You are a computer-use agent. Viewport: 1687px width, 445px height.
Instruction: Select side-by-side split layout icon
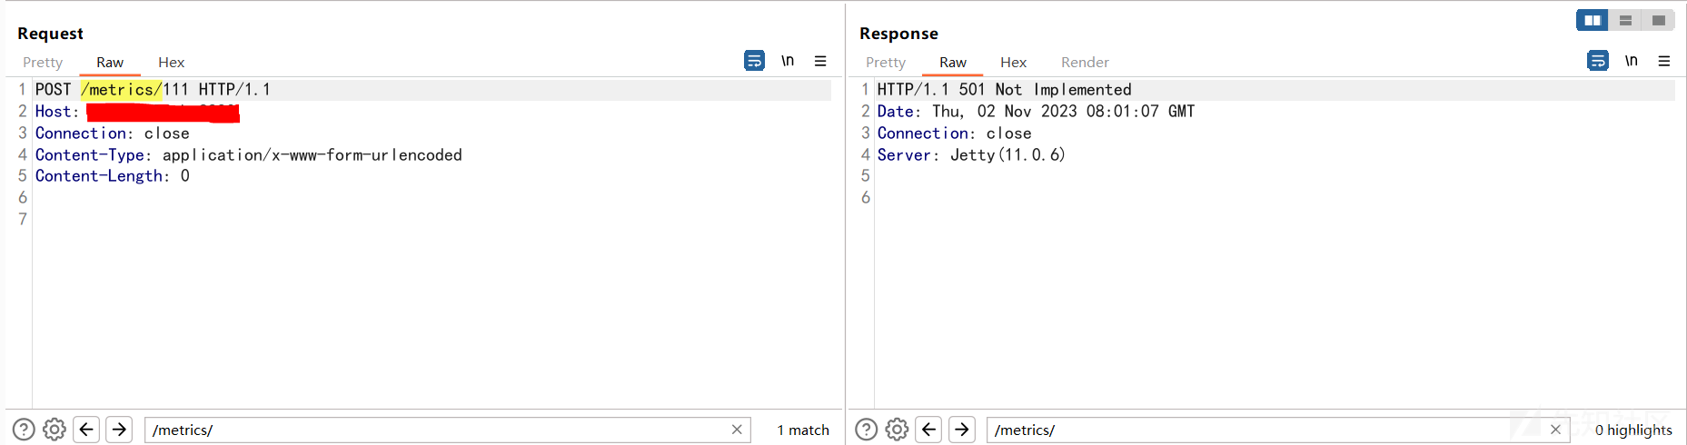tap(1593, 20)
